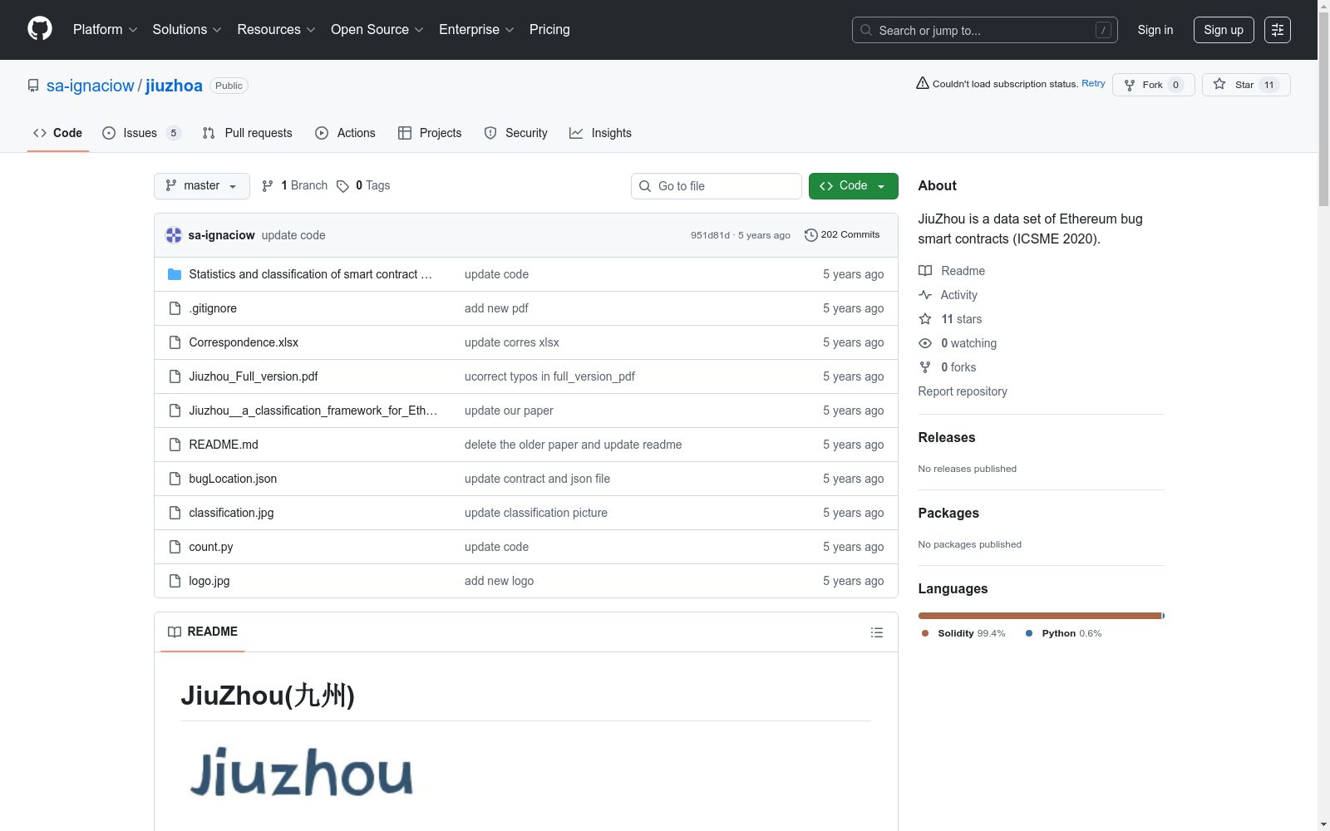The image size is (1330, 831).
Task: Expand the Resources dropdown
Action: coord(277,30)
